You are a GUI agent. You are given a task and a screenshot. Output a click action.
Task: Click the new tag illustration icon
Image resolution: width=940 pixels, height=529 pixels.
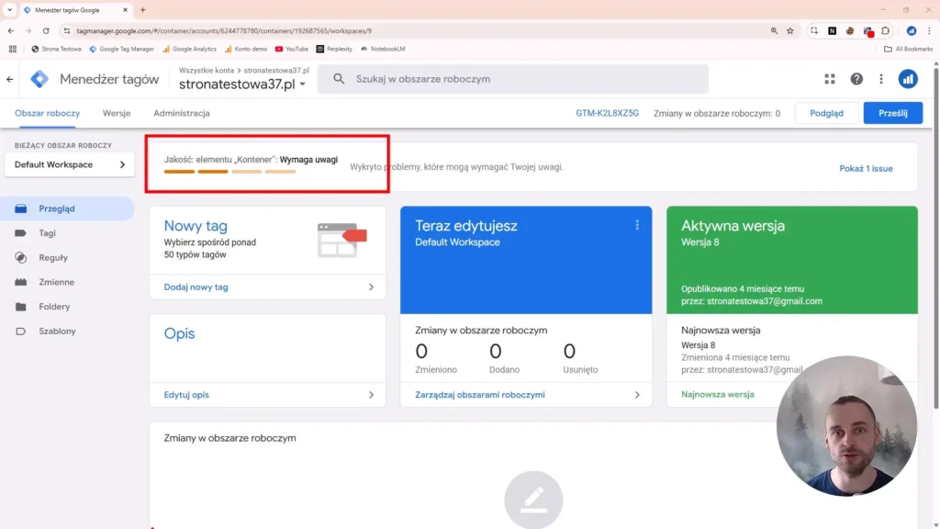pyautogui.click(x=342, y=240)
